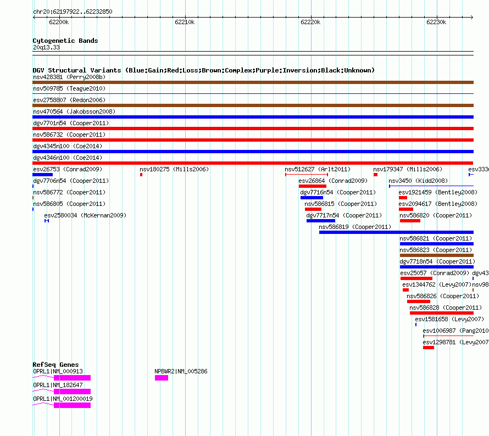Click the red bar under esv26864

tap(313, 186)
